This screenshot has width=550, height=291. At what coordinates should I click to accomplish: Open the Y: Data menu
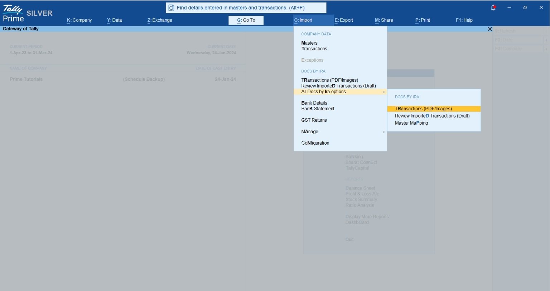click(x=114, y=20)
